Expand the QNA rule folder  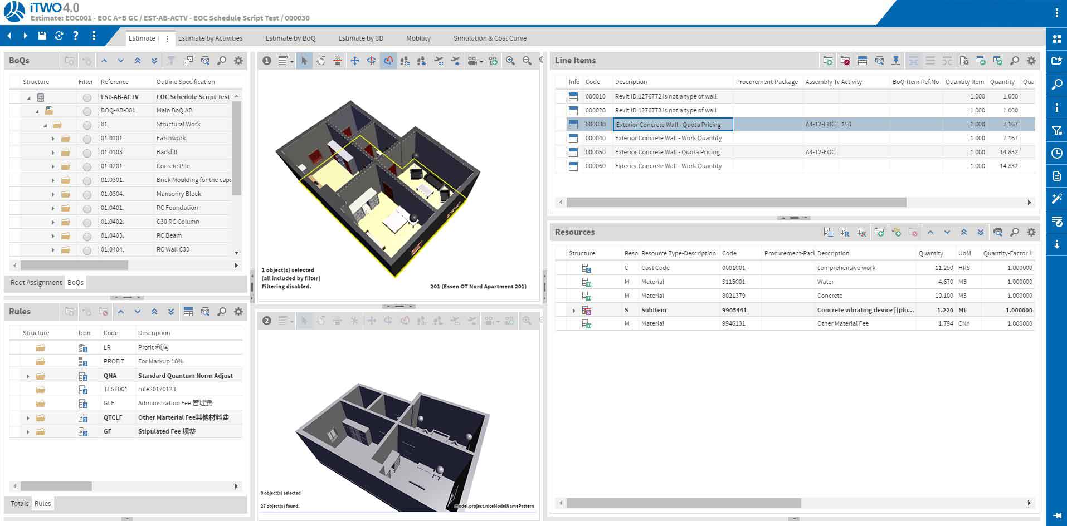point(28,376)
